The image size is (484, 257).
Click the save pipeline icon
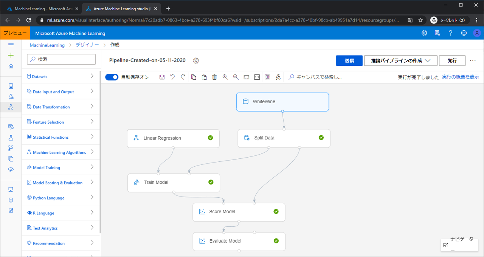(162, 77)
